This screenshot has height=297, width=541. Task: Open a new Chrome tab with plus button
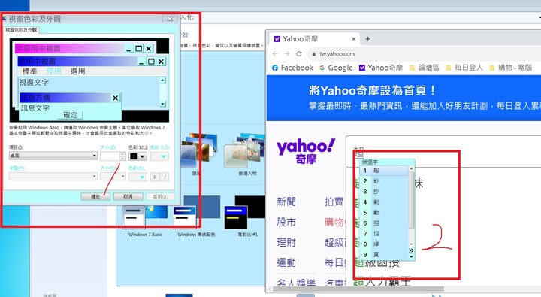pos(367,39)
